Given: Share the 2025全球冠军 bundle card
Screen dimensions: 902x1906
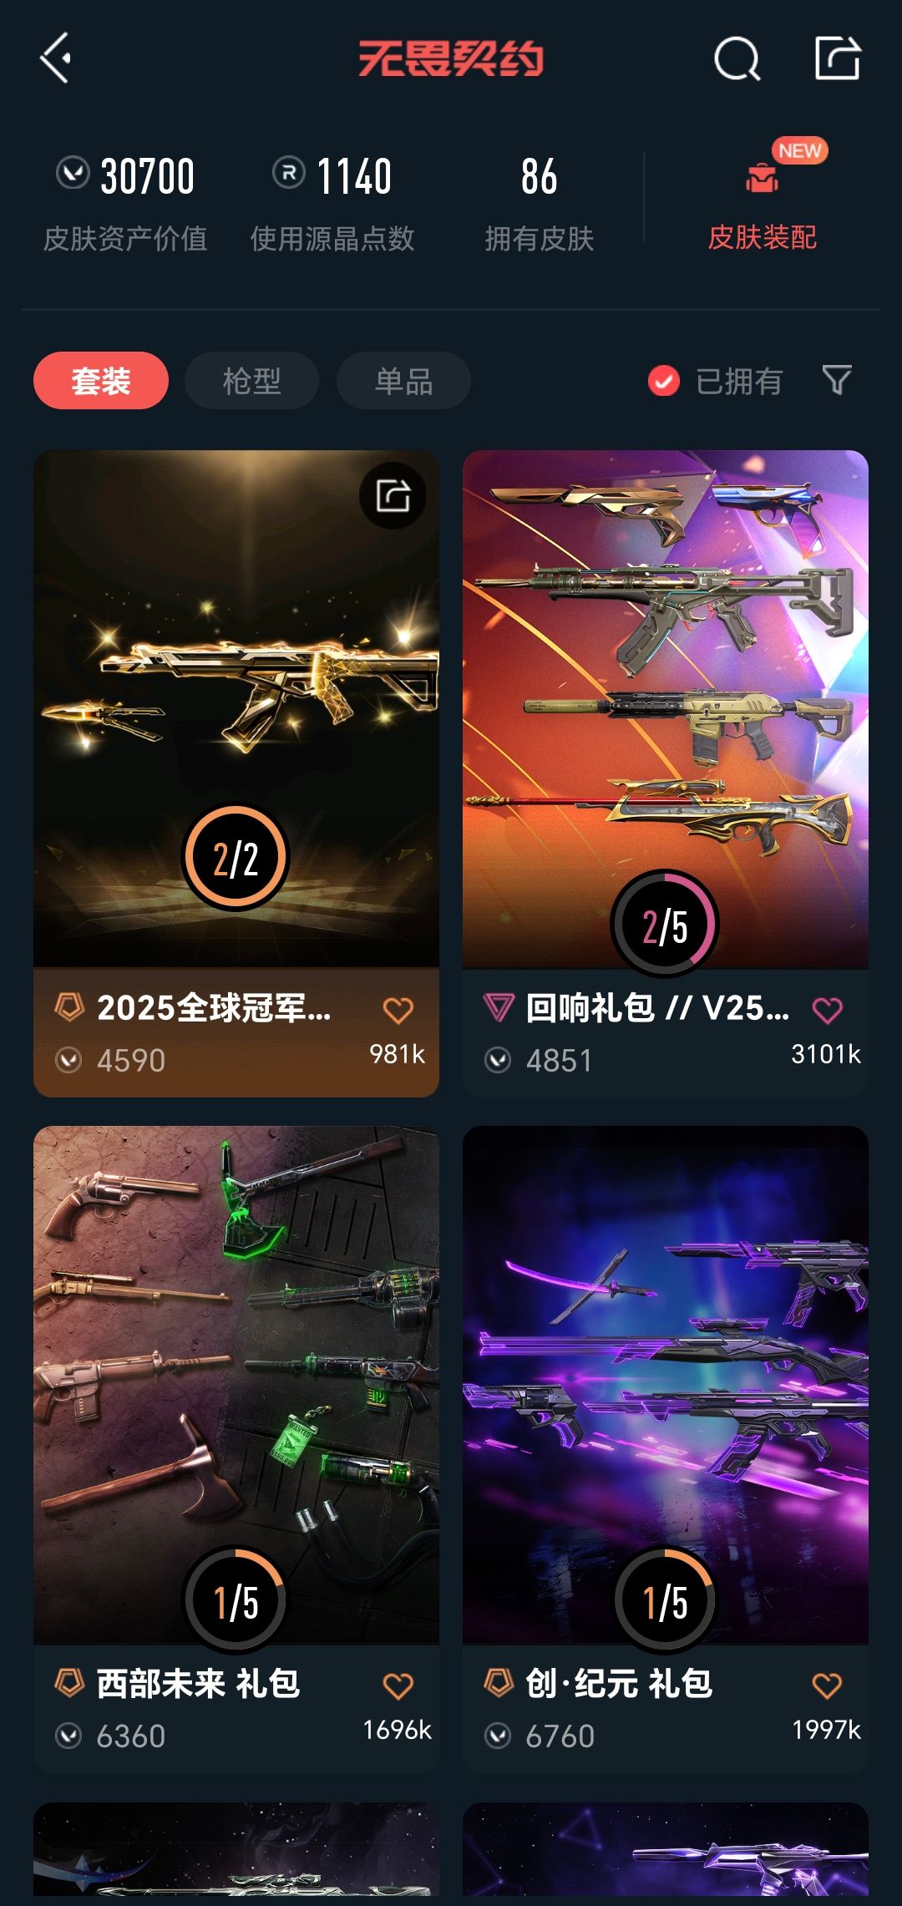Looking at the screenshot, I should [x=393, y=495].
